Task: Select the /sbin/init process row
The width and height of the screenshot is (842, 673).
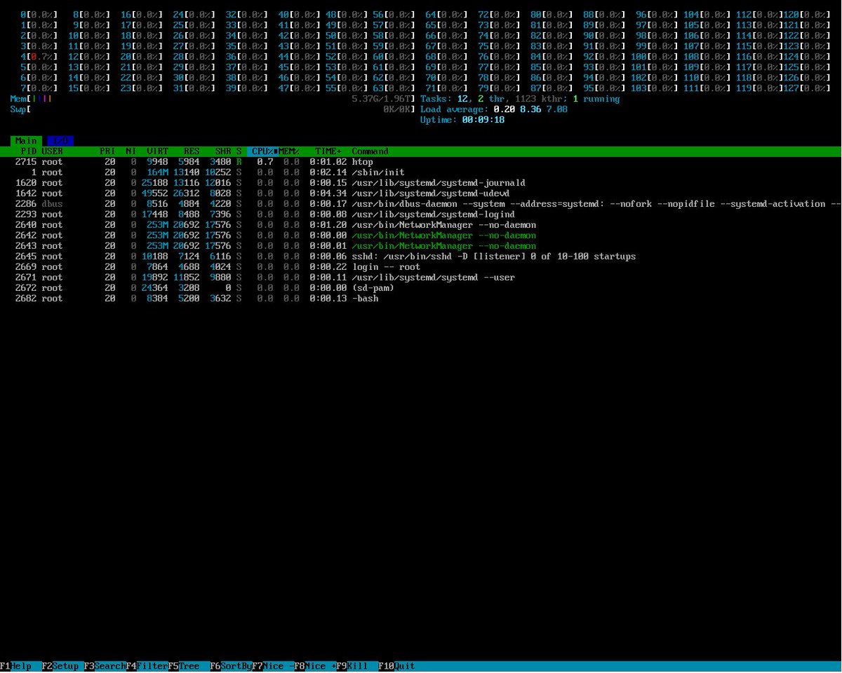Action: (x=421, y=172)
